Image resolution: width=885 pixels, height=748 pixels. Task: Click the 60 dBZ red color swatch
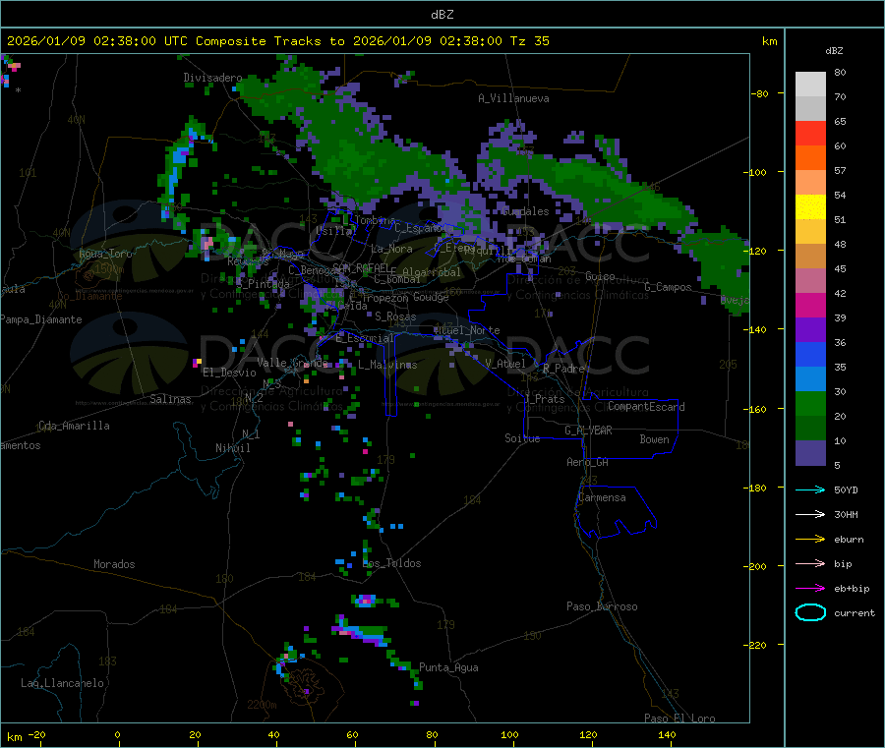click(810, 133)
